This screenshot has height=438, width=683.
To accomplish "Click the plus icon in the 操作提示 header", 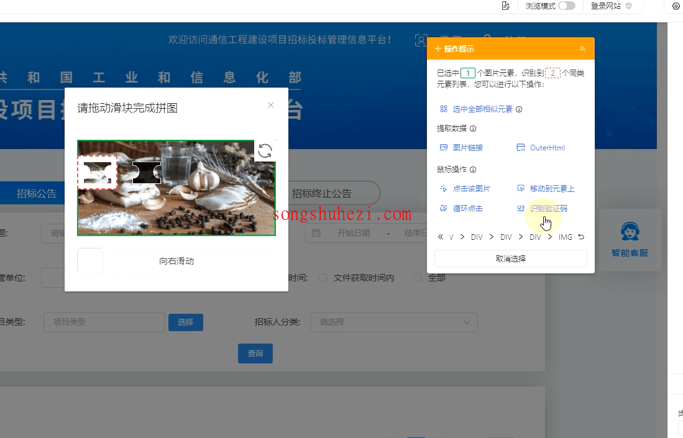I will (438, 48).
